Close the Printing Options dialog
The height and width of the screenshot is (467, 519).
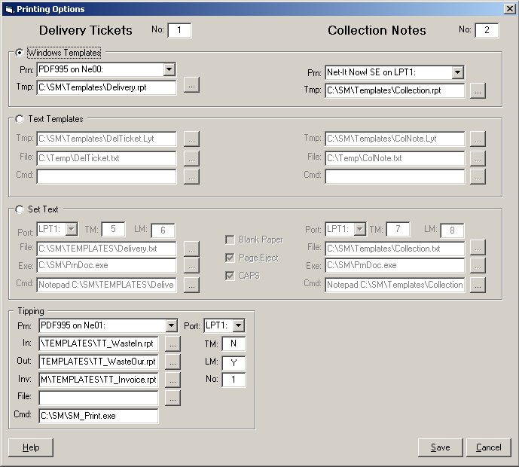[509, 9]
